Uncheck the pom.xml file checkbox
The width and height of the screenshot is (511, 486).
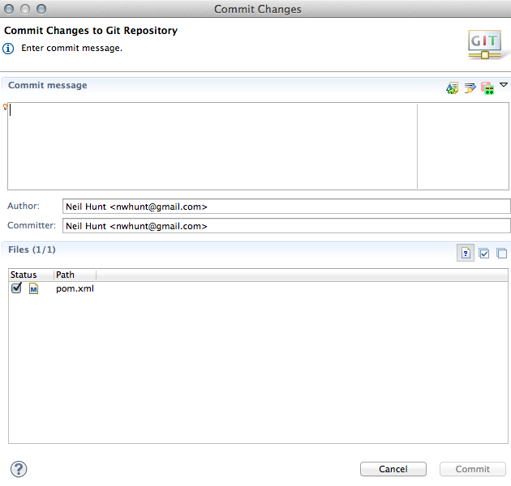(x=16, y=288)
